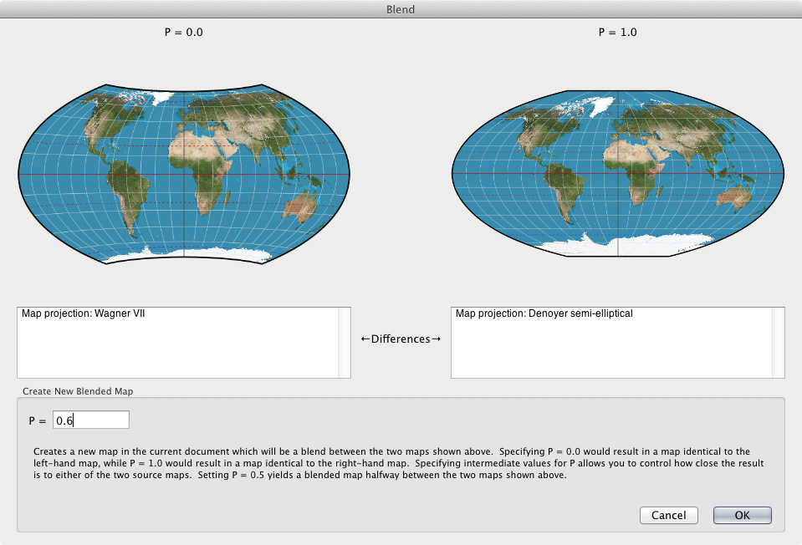Click the 'Create New Blended Map' group label
The image size is (802, 545).
(x=78, y=390)
